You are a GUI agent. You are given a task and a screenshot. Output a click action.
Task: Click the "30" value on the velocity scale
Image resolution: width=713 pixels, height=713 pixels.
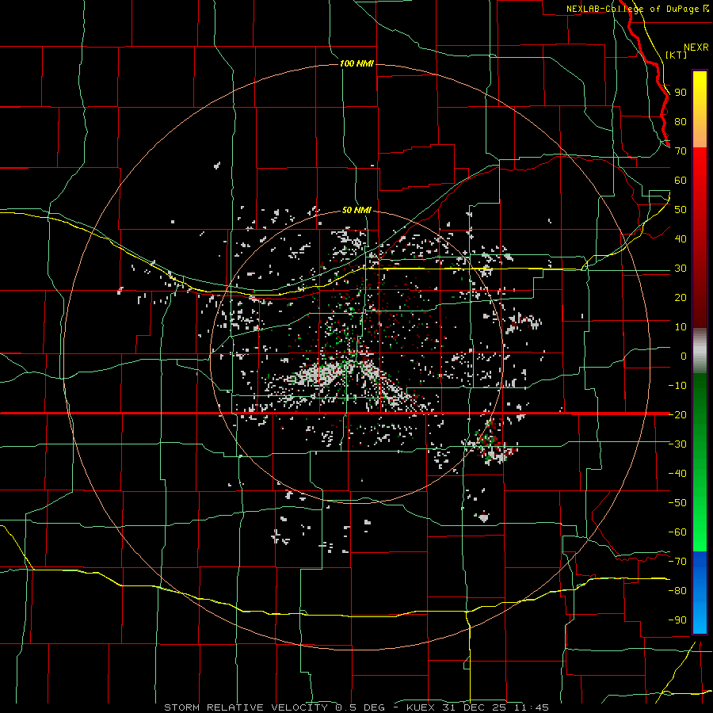coord(681,269)
